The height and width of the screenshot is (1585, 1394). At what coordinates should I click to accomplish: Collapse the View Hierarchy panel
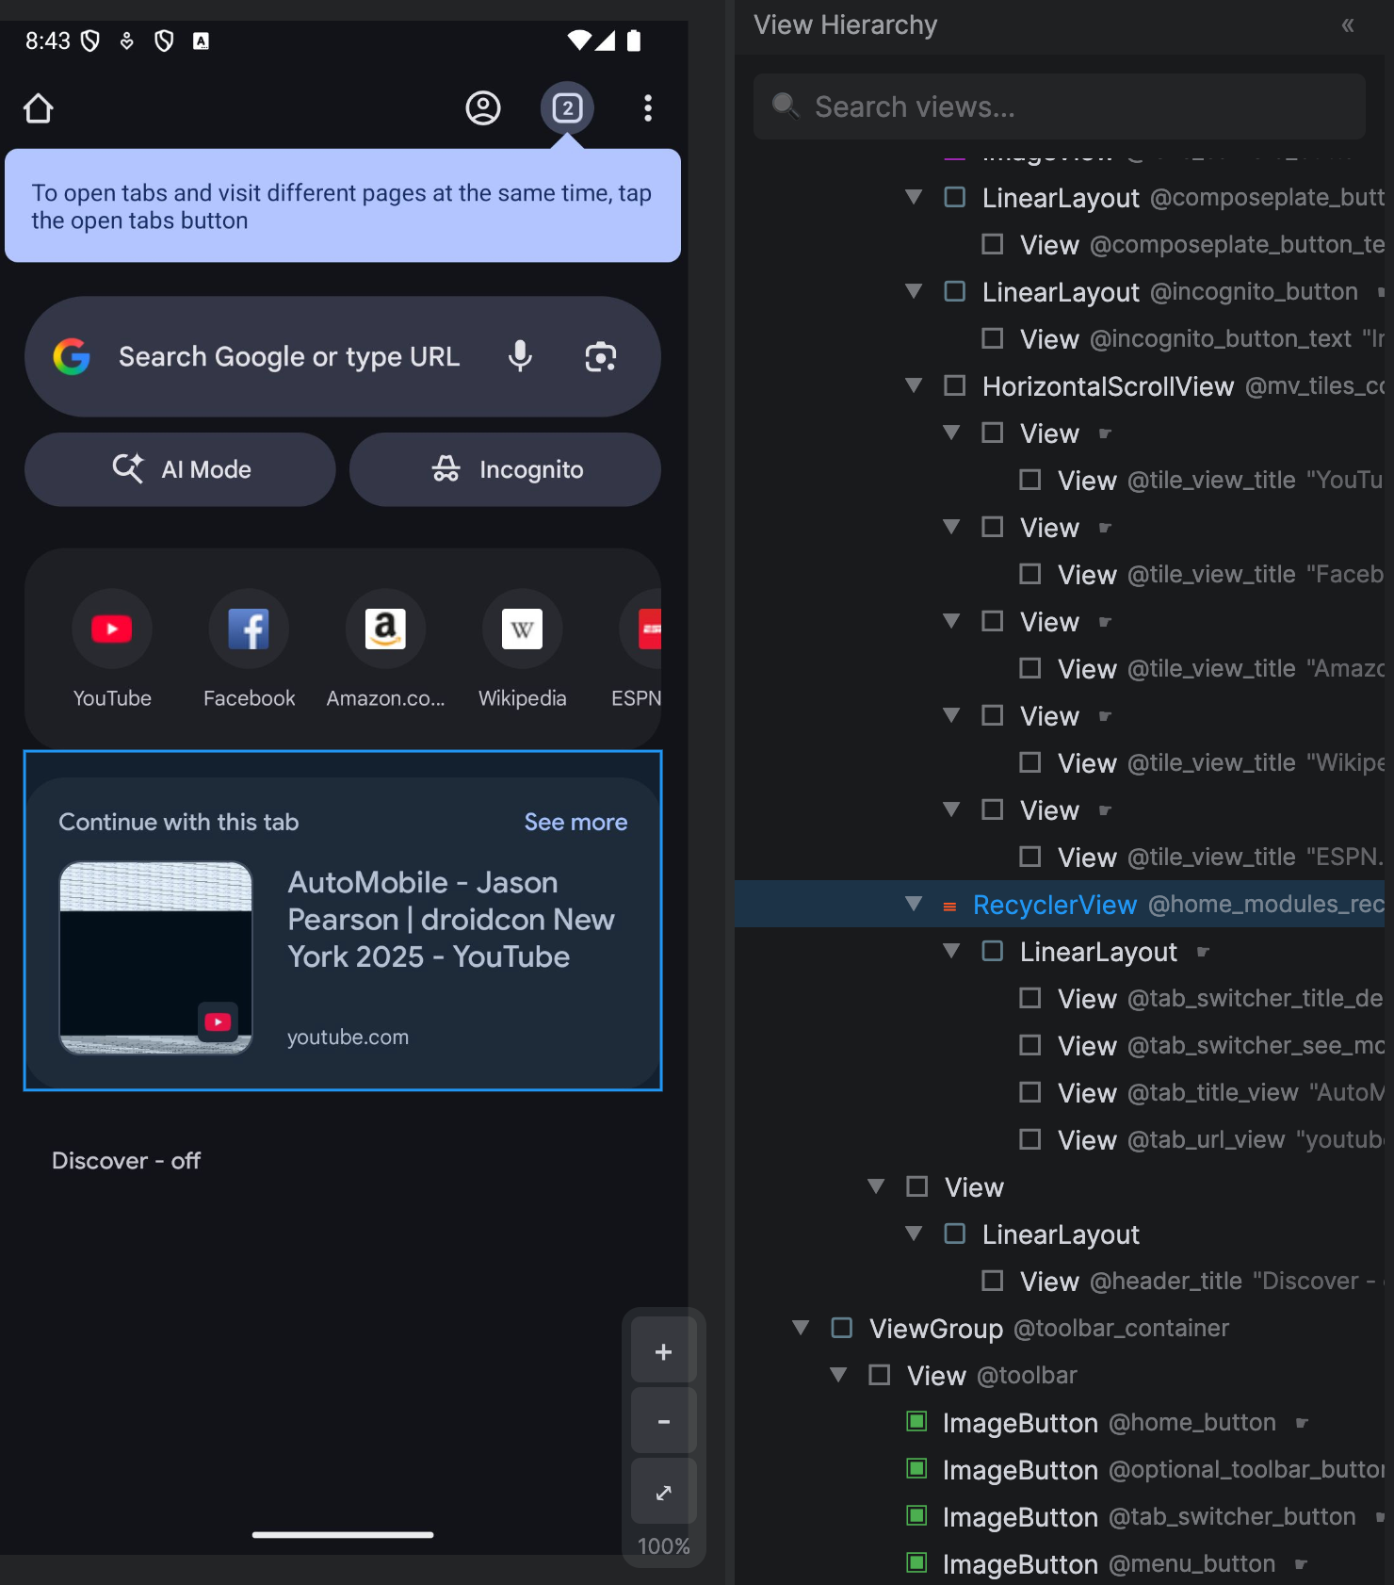pyautogui.click(x=1348, y=25)
